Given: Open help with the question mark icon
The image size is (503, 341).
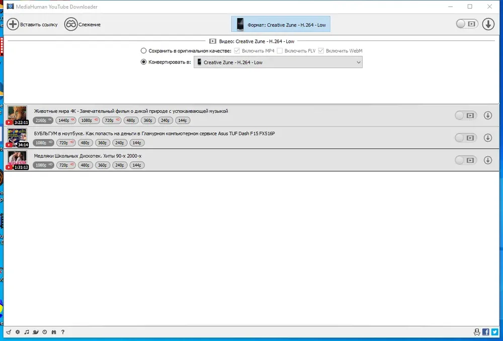Looking at the screenshot, I should coord(63,332).
